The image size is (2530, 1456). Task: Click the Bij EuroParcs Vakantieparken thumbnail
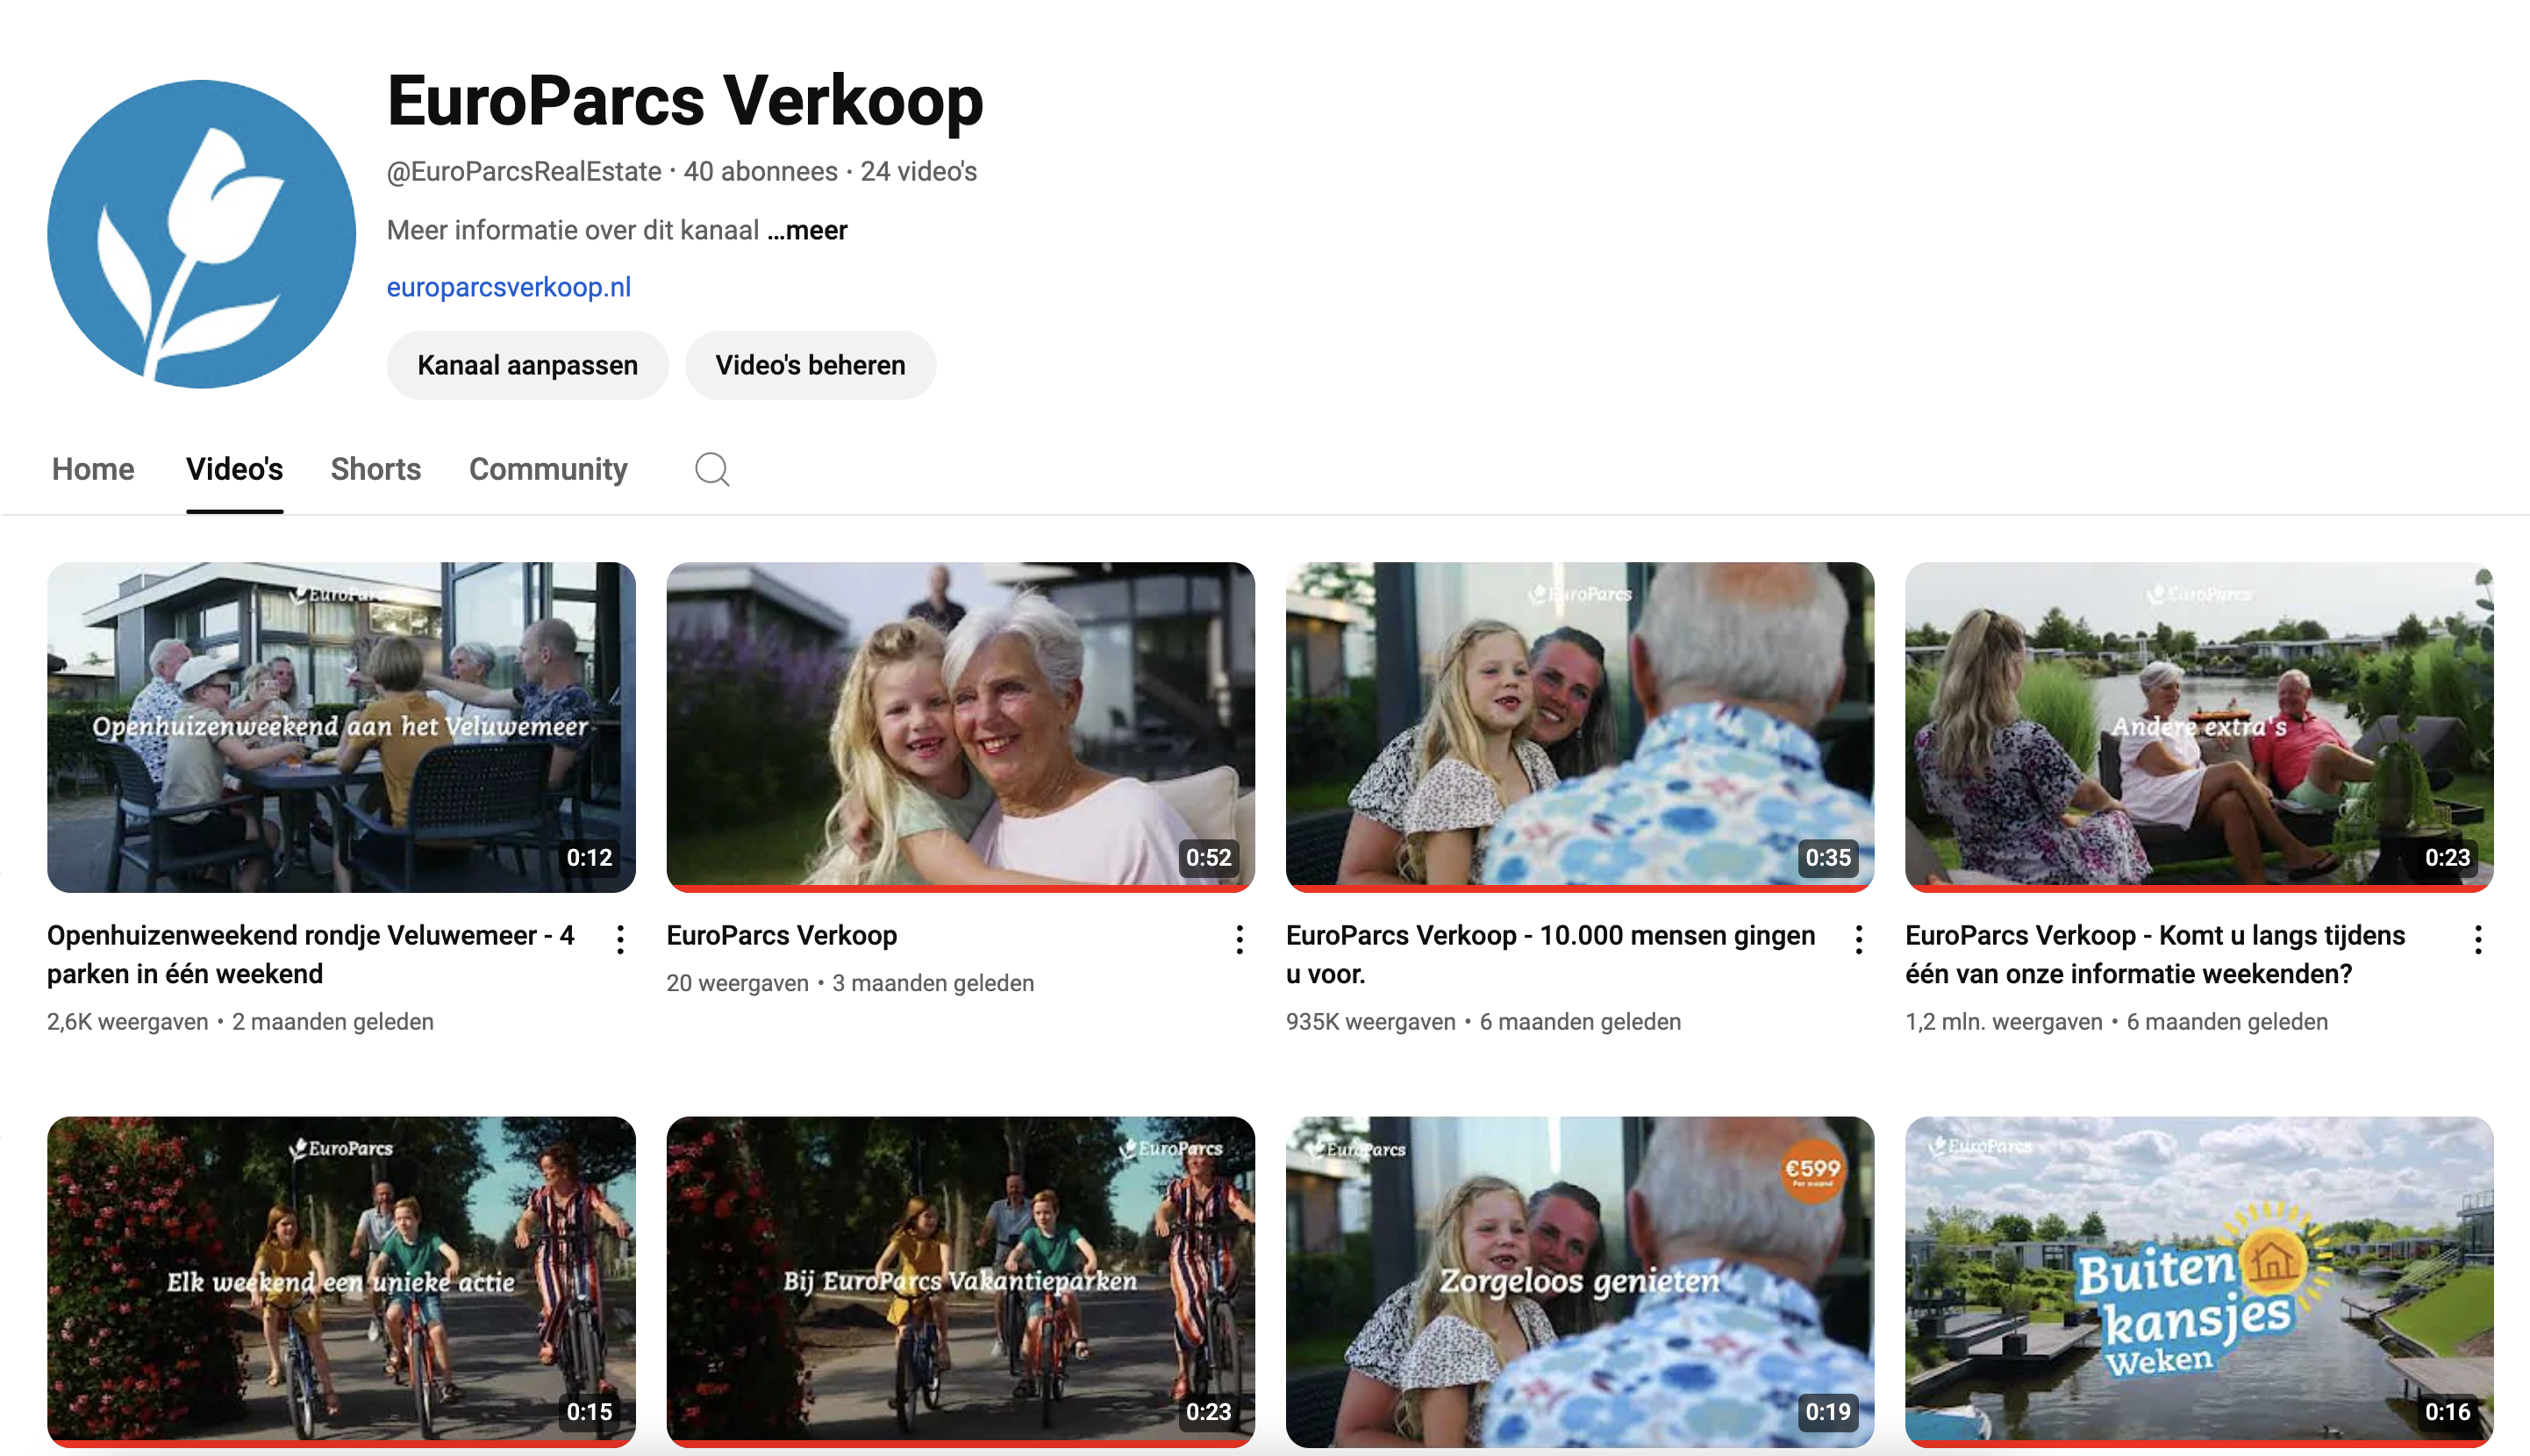(960, 1280)
